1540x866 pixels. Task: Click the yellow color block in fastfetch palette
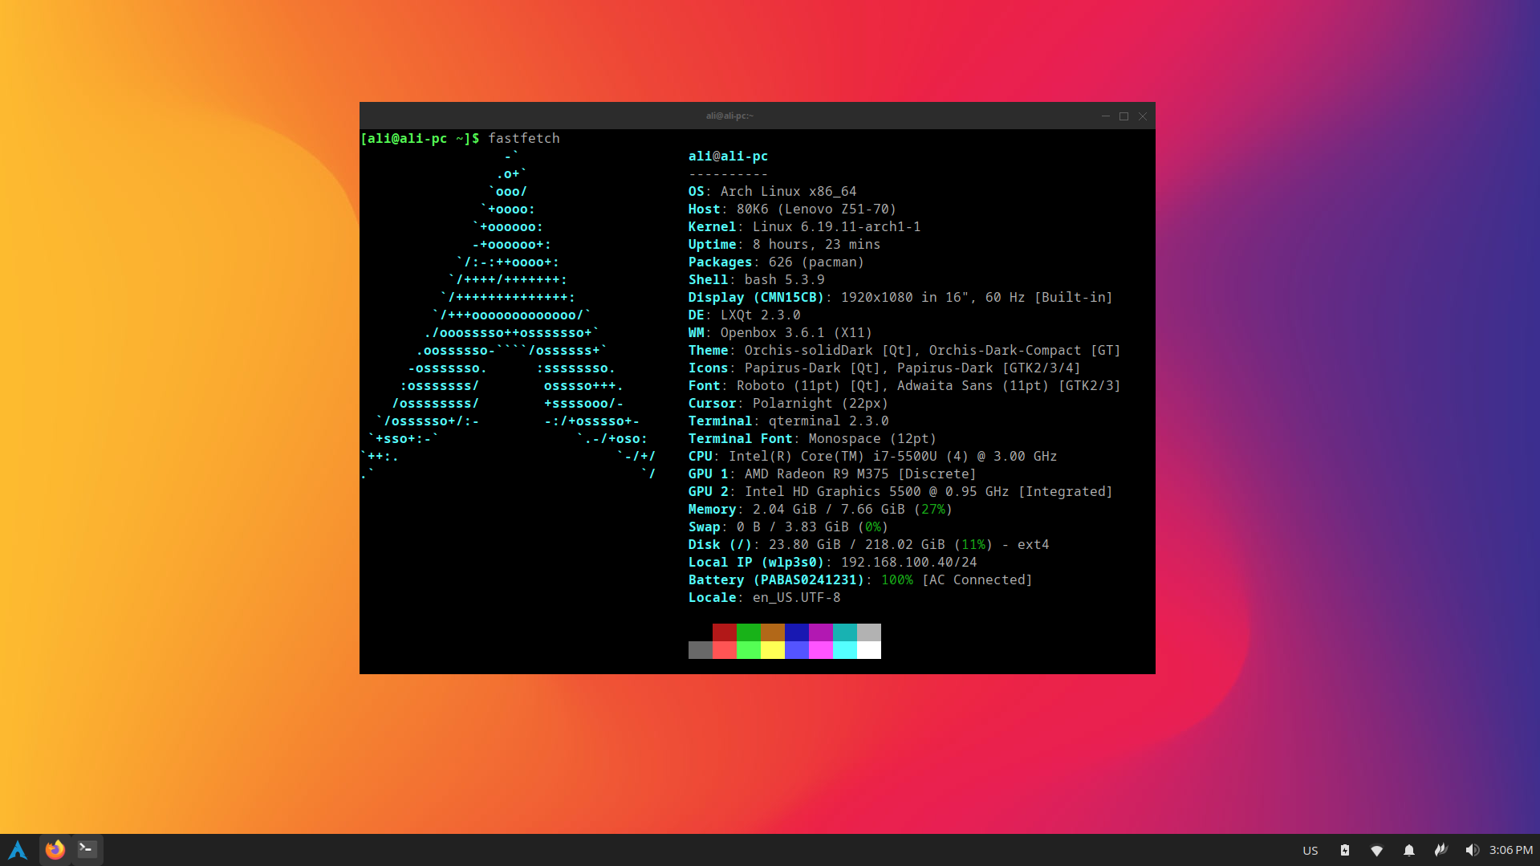pyautogui.click(x=772, y=650)
